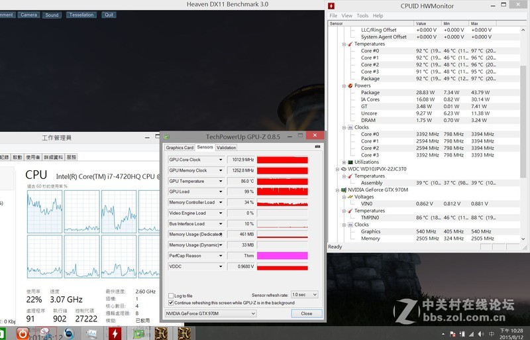Open the GPU Core Clock sensor dropdown
530x340 pixels.
pyautogui.click(x=221, y=160)
